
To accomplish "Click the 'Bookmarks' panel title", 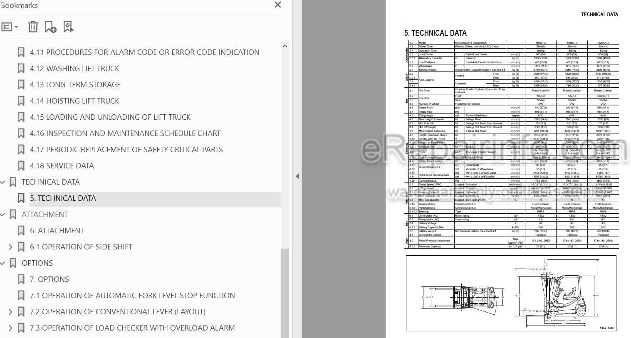I will (19, 5).
